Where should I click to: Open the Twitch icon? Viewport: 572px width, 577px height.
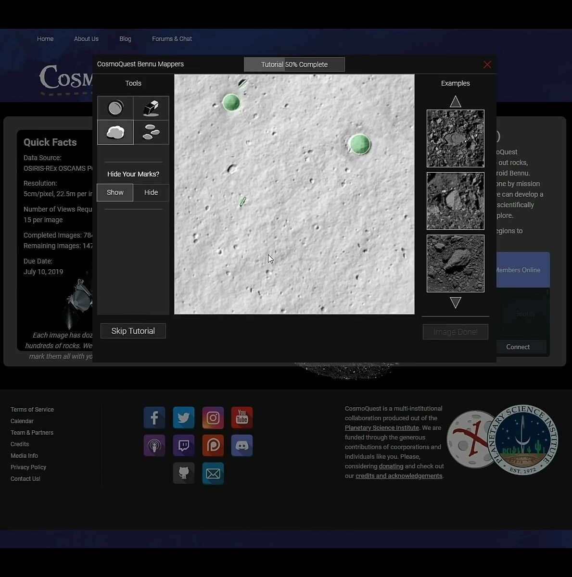[x=184, y=445]
